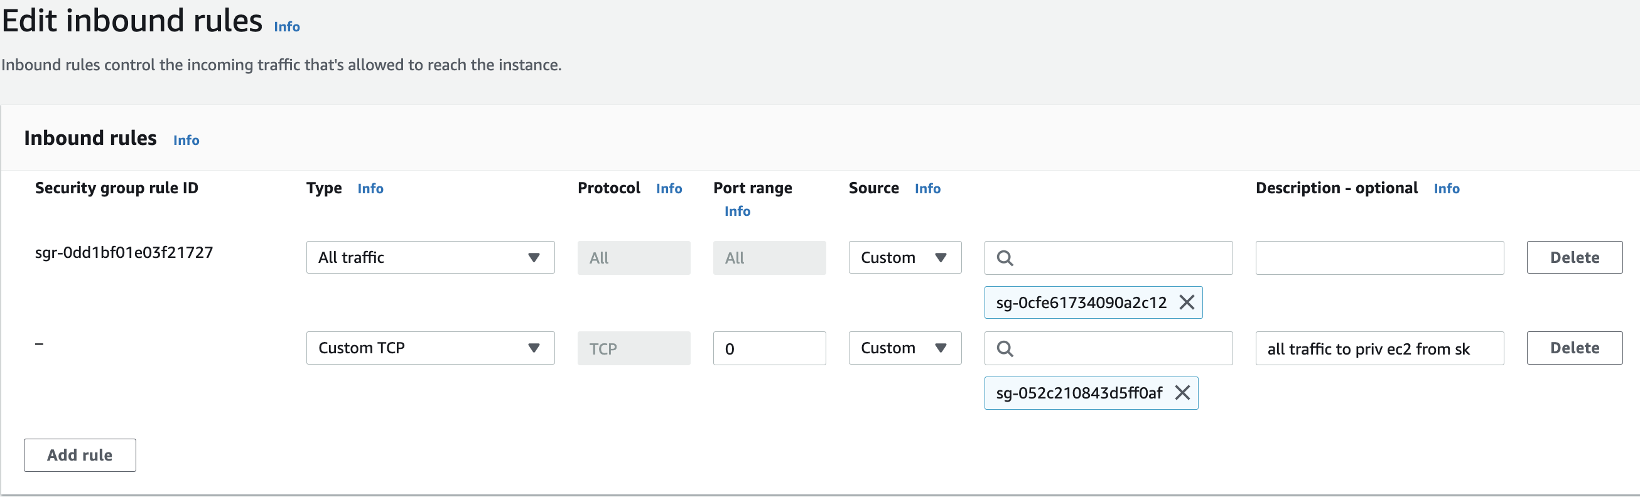The height and width of the screenshot is (497, 1640).
Task: Expand the first rule's Custom source dropdown
Action: (904, 257)
